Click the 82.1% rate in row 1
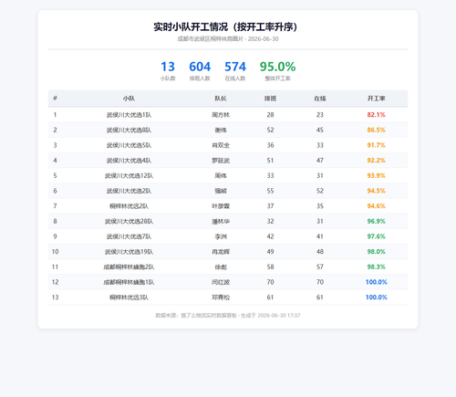The image size is (456, 397). tap(377, 115)
